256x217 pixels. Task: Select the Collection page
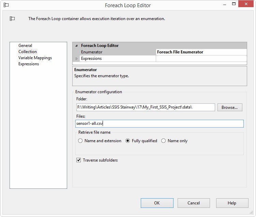(28, 52)
